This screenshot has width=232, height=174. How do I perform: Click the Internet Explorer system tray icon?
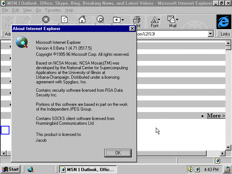(x=197, y=169)
